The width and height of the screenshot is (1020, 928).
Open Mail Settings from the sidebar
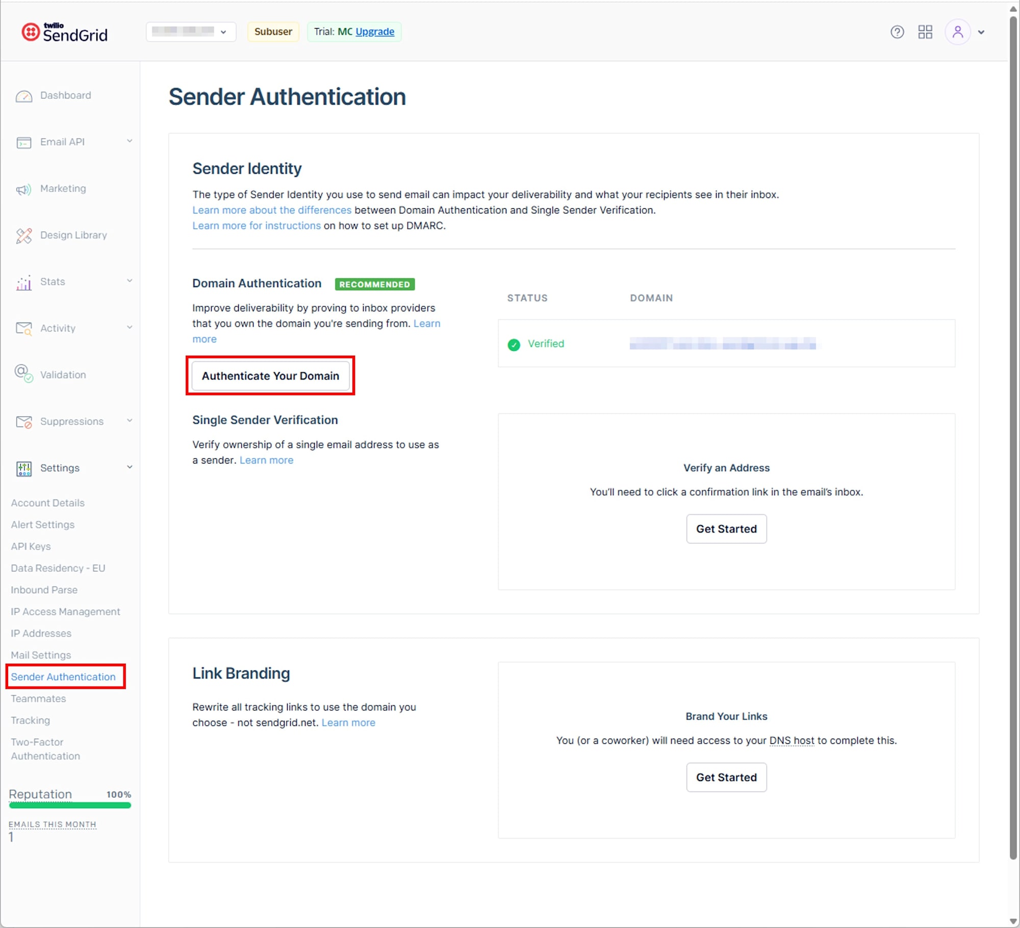click(x=40, y=655)
